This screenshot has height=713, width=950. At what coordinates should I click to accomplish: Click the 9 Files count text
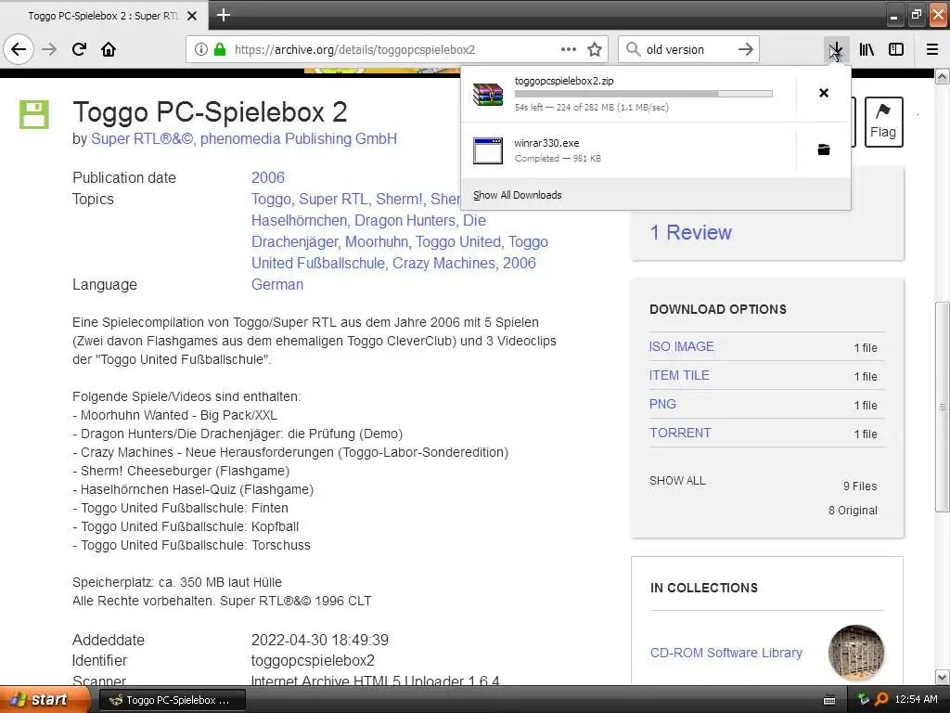coord(860,486)
